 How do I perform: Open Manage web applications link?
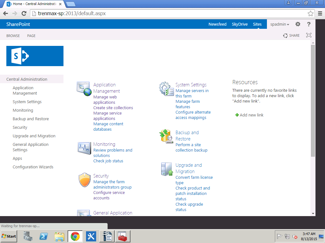[x=105, y=100]
